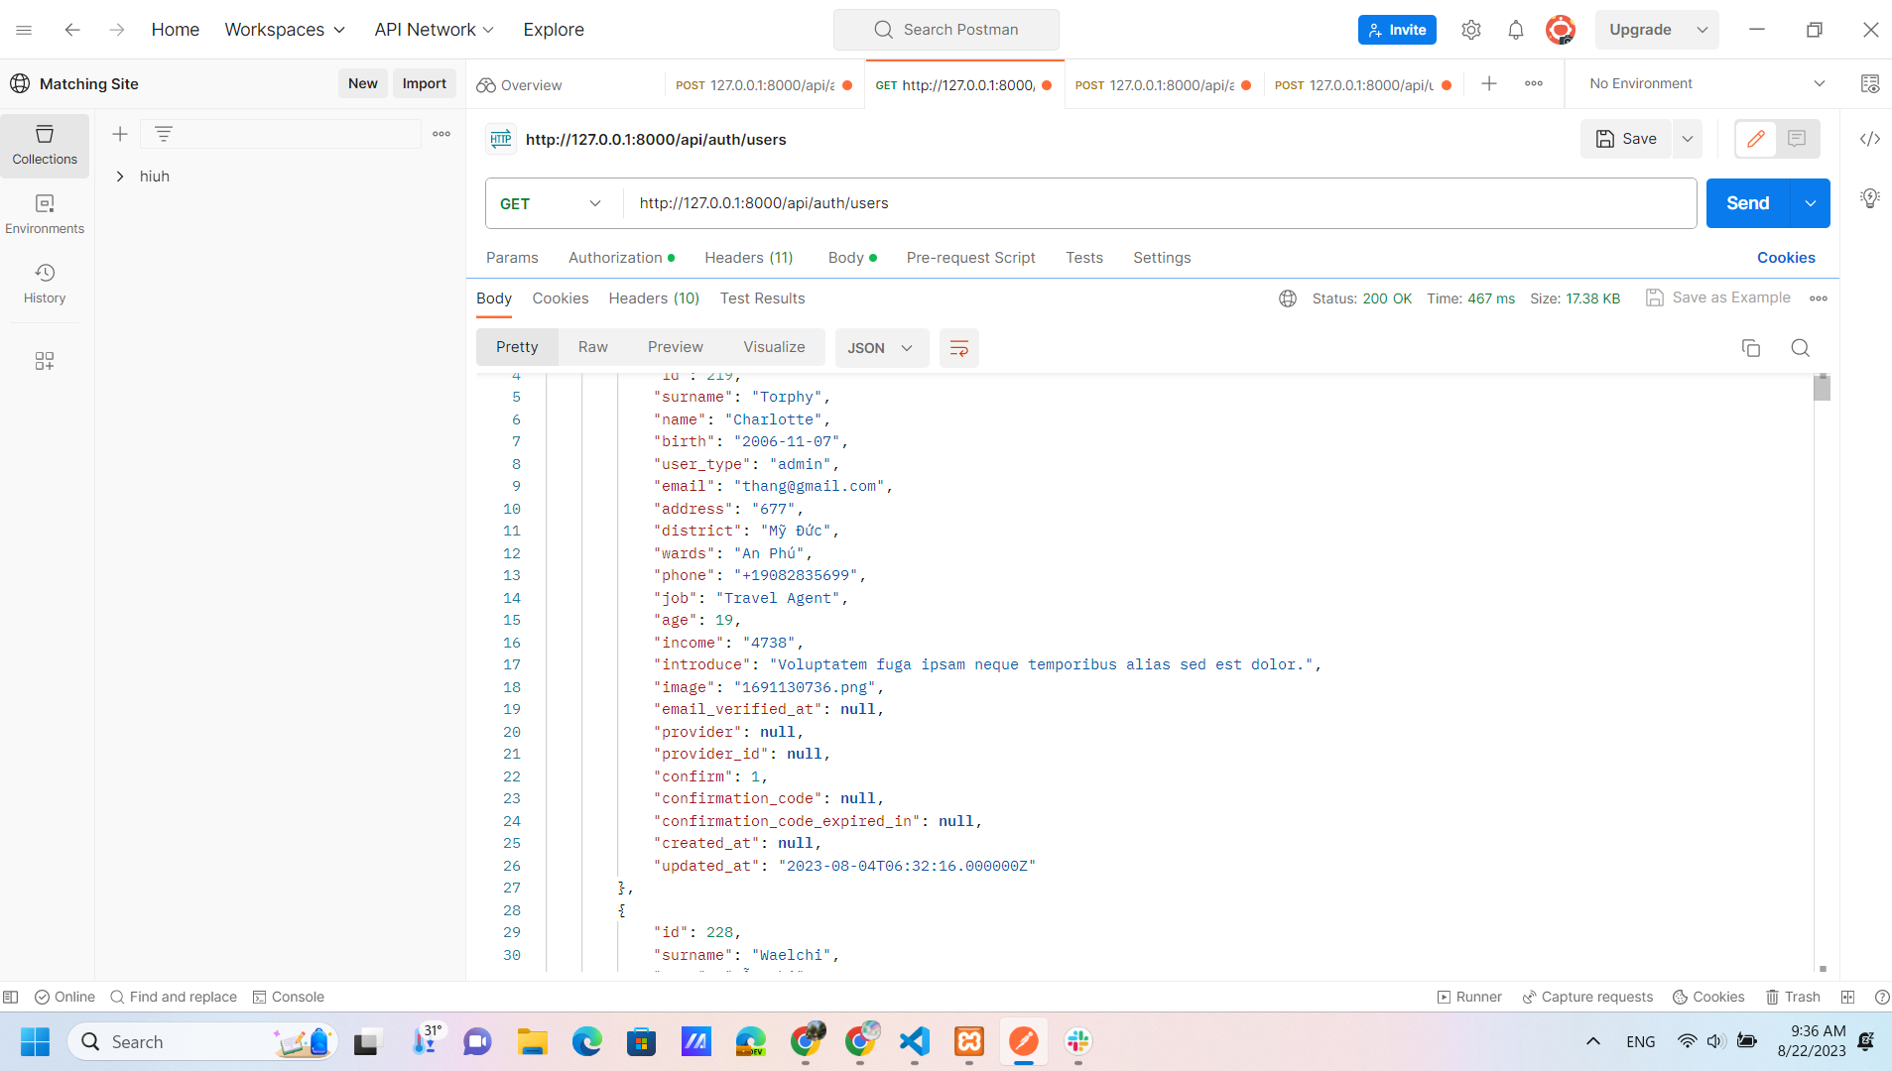Create new collection with plus icon
The image size is (1892, 1071).
tap(120, 134)
